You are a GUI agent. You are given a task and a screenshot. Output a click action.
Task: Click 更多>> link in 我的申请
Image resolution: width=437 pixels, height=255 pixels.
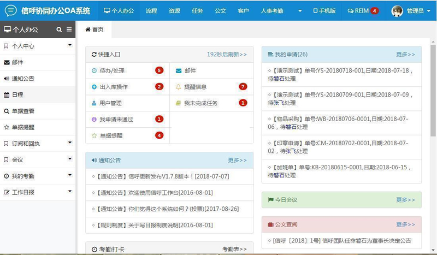(x=405, y=55)
